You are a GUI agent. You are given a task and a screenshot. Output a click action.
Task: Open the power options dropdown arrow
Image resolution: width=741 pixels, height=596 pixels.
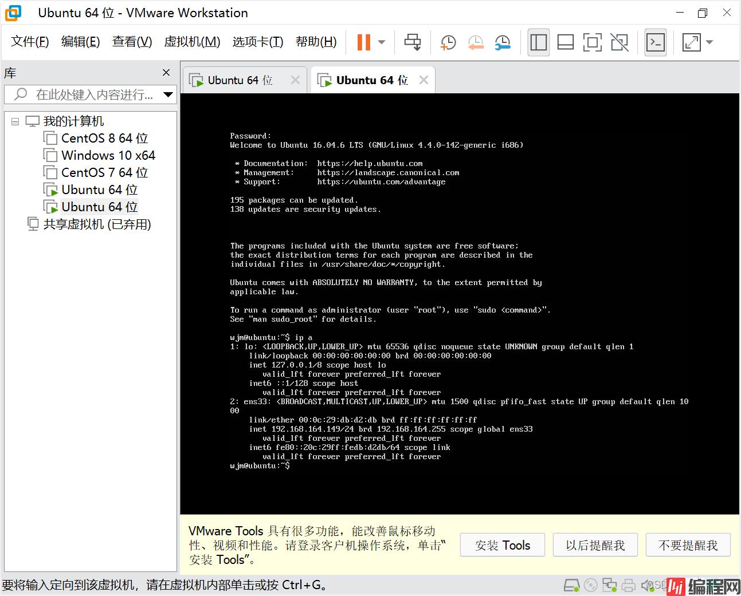coord(382,42)
